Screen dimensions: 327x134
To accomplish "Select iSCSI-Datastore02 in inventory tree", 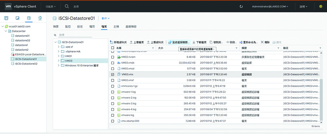I will click(x=26, y=64).
